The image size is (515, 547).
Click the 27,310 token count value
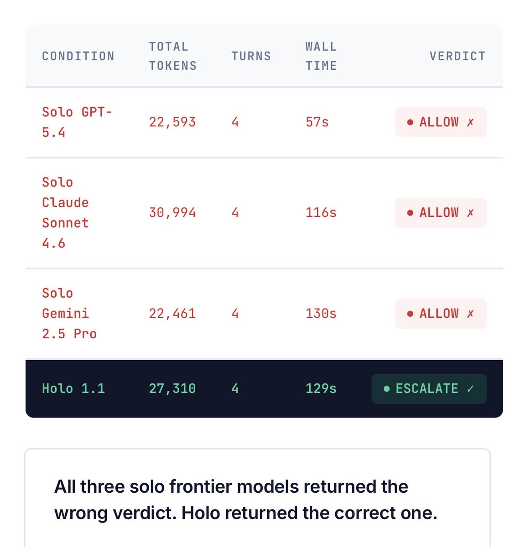coord(172,388)
